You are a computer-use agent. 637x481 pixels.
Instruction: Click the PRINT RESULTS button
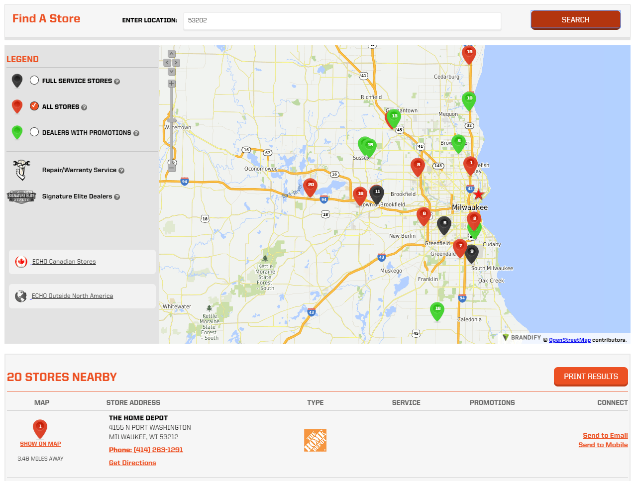tap(591, 377)
